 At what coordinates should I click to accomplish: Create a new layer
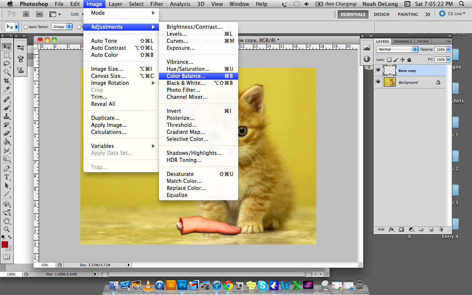point(431,229)
